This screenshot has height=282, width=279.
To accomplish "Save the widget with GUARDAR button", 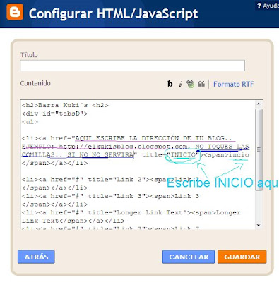I will pos(242,257).
